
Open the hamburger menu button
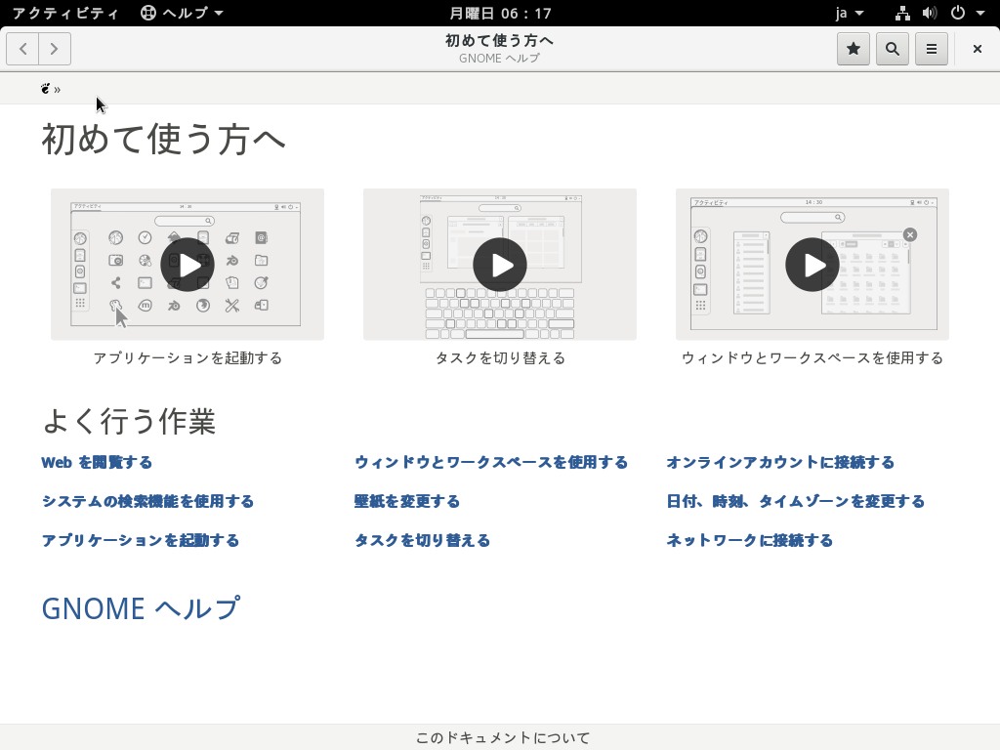coord(931,49)
